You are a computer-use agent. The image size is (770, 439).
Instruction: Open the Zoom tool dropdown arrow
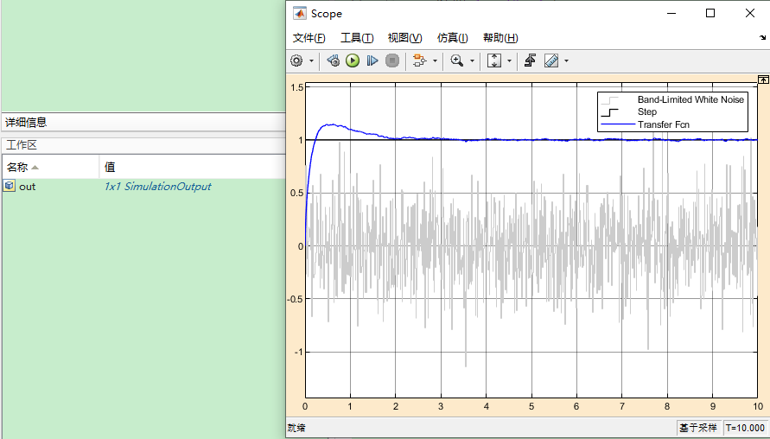472,60
